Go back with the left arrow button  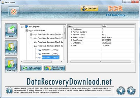(x=121, y=91)
